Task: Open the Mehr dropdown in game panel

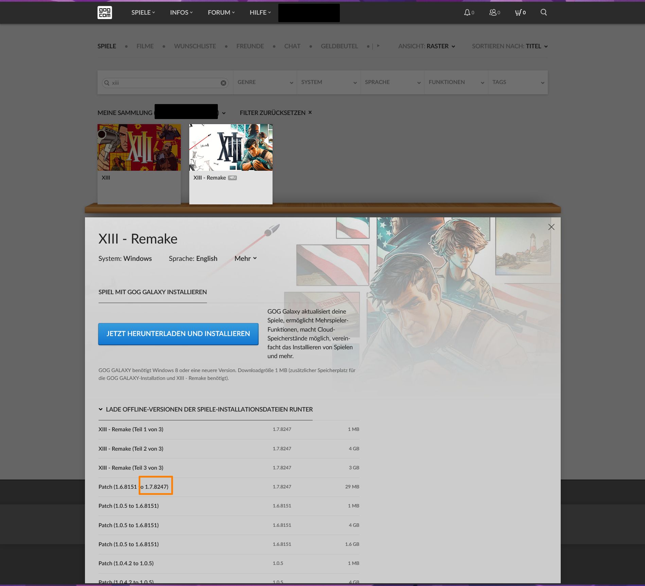Action: (245, 258)
